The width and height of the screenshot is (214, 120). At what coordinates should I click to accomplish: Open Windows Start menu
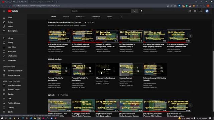(2, 118)
